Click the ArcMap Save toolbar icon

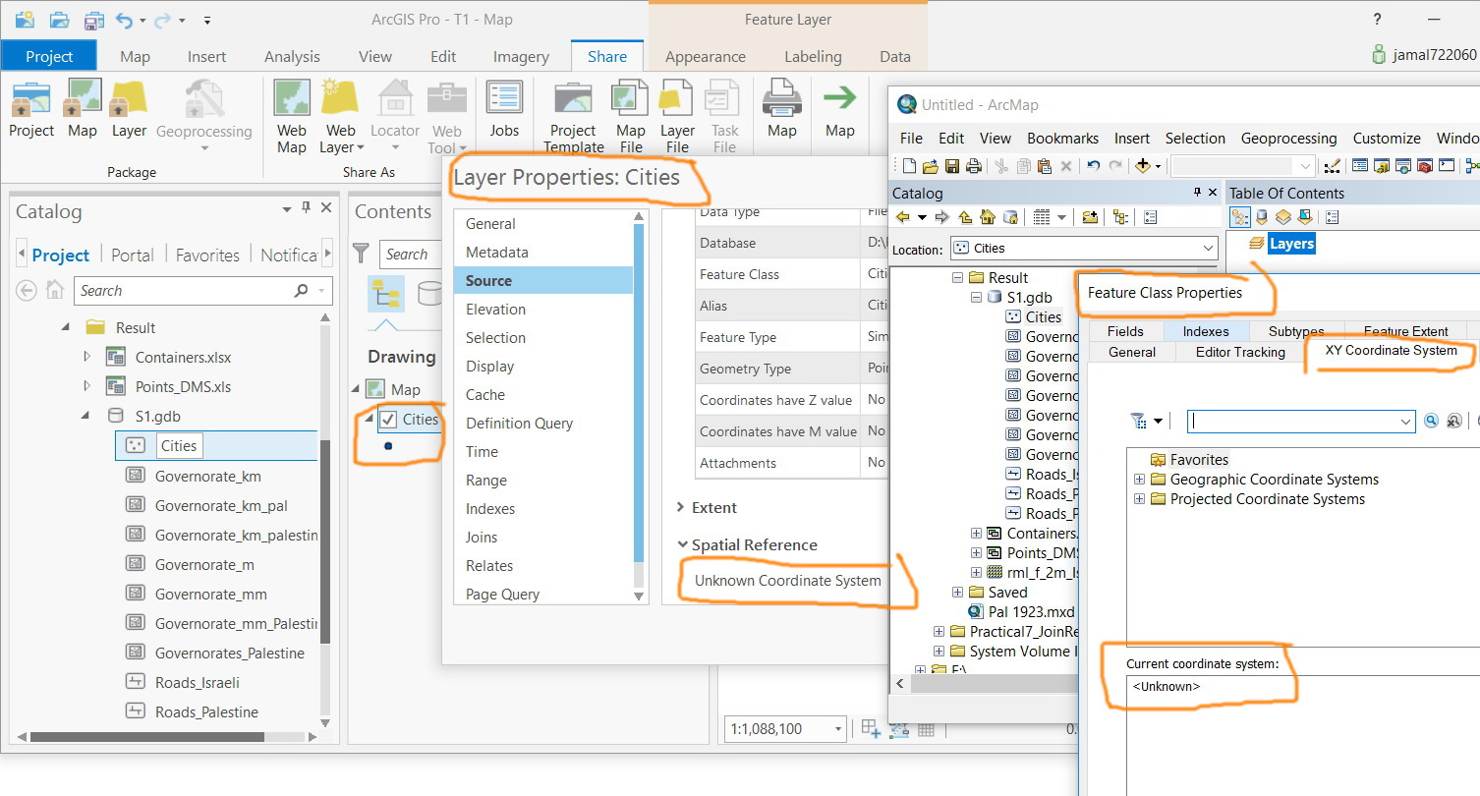tap(952, 166)
